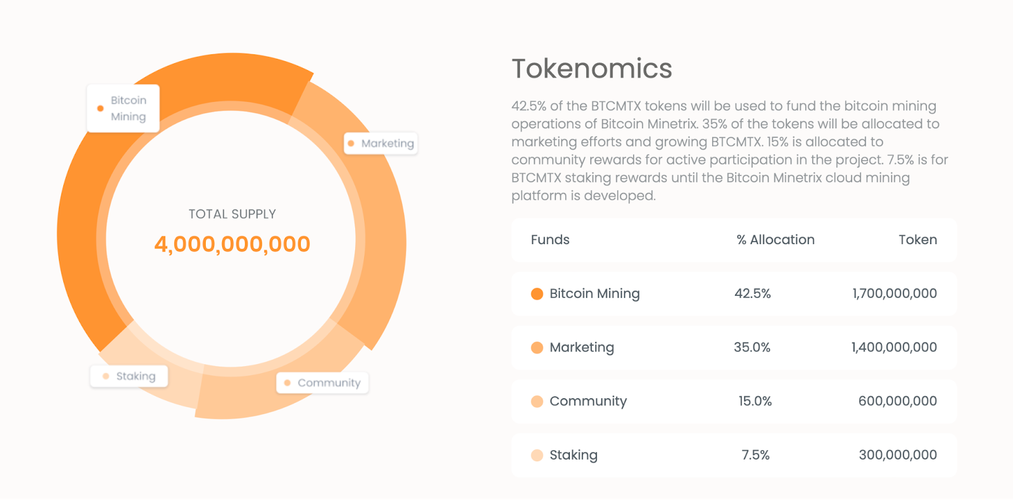Click the Staking chart label dot
Image resolution: width=1013 pixels, height=500 pixels.
pos(106,376)
